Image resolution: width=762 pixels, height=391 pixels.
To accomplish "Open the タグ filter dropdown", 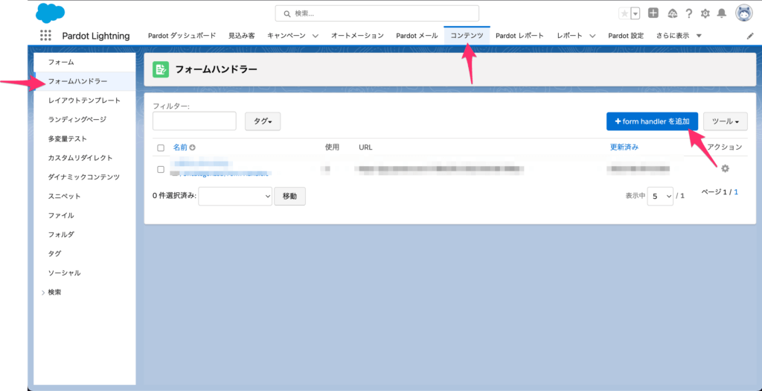I will (263, 121).
